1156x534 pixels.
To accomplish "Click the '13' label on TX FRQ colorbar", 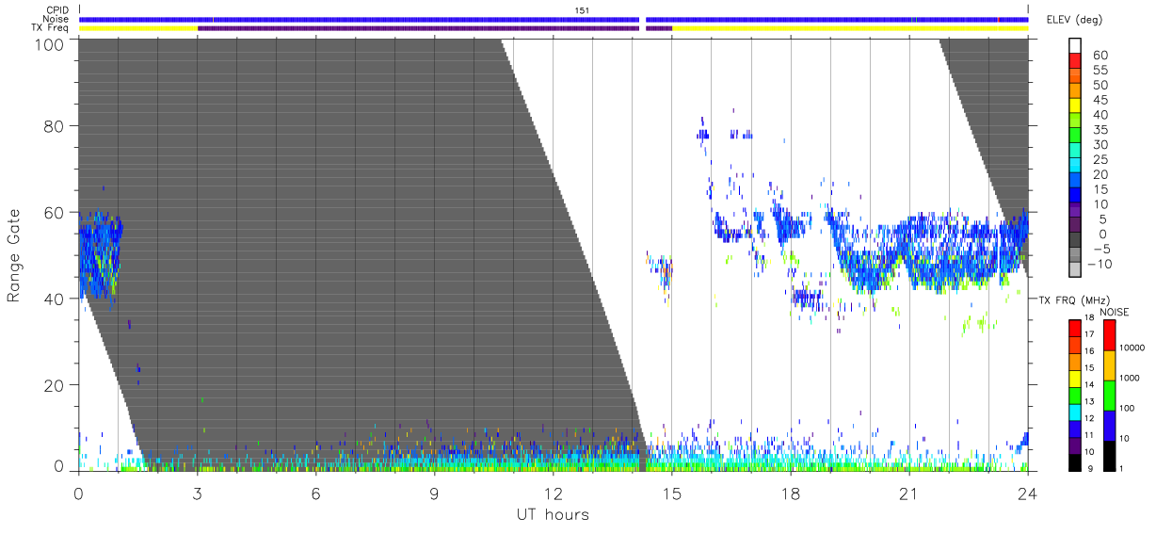I will point(1089,403).
